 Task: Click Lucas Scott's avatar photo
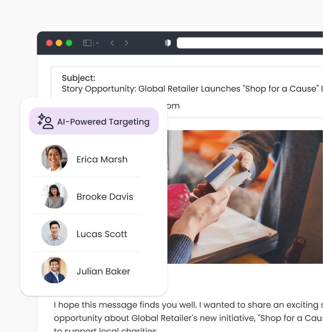pos(54,233)
